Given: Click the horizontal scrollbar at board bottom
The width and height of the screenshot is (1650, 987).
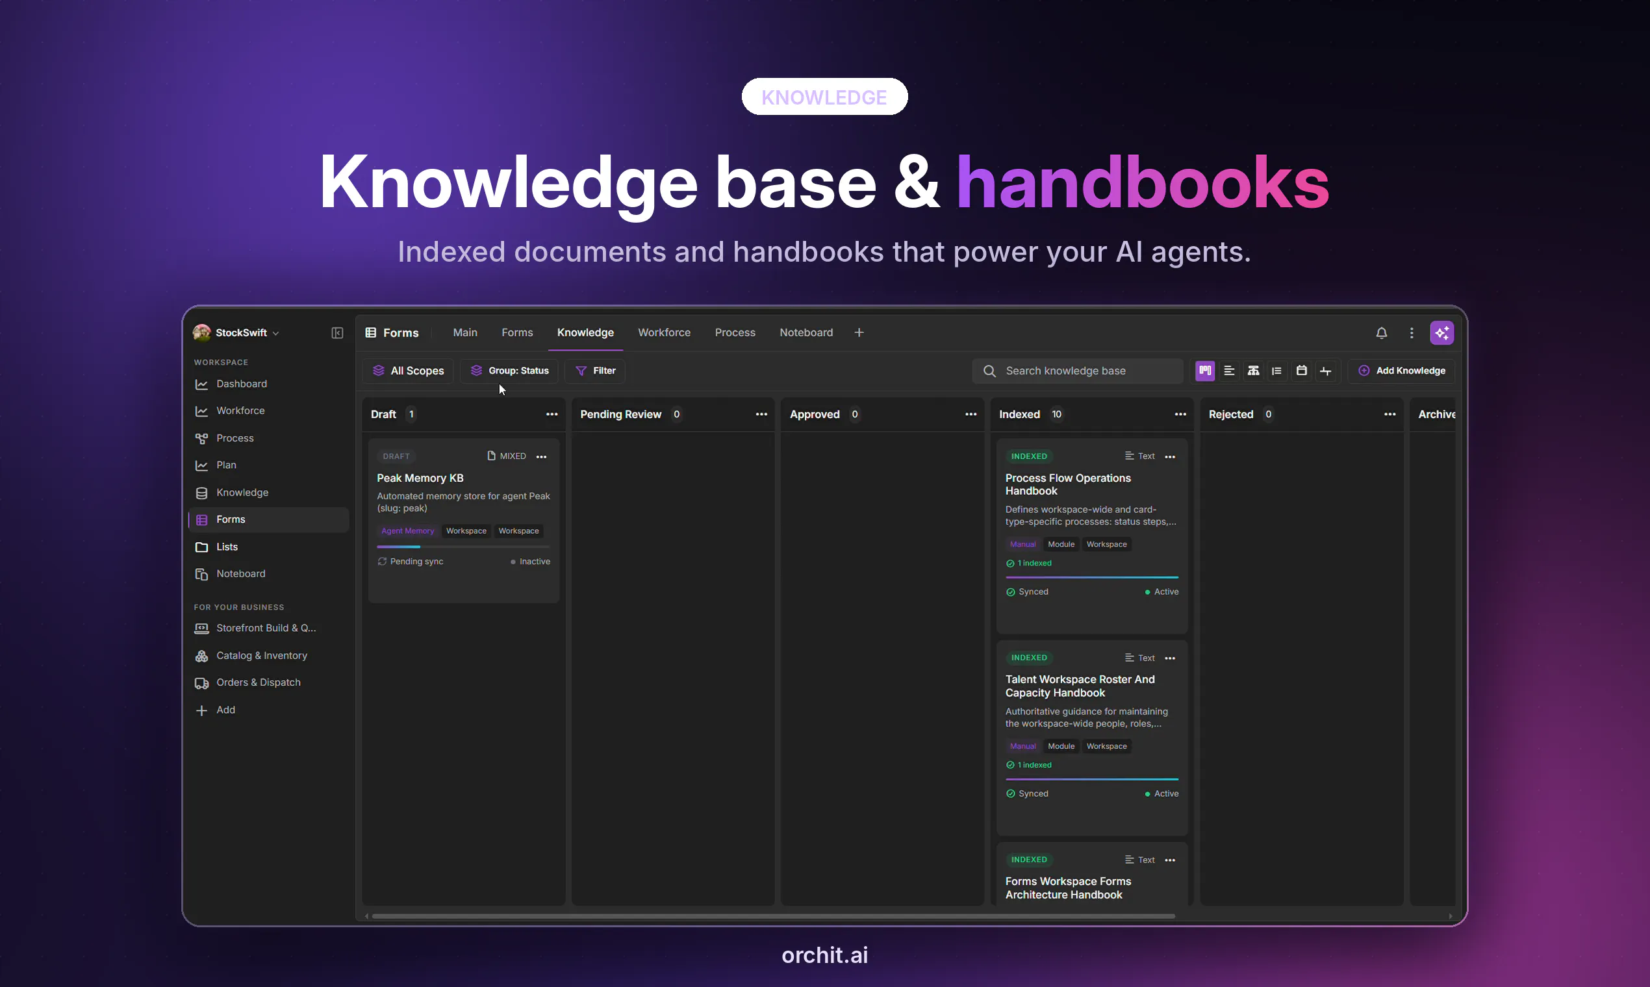Looking at the screenshot, I should pyautogui.click(x=773, y=916).
